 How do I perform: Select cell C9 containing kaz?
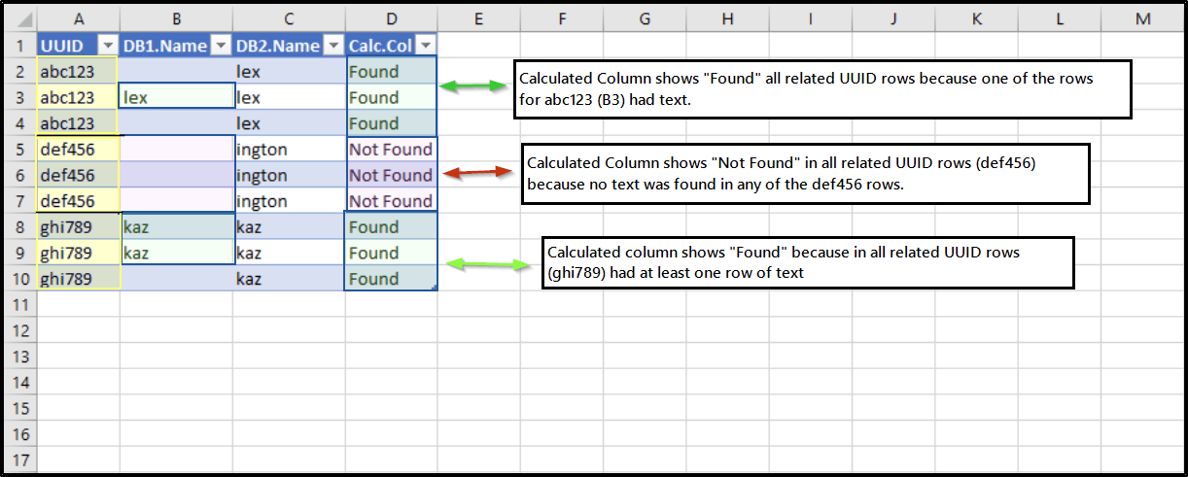(x=290, y=254)
